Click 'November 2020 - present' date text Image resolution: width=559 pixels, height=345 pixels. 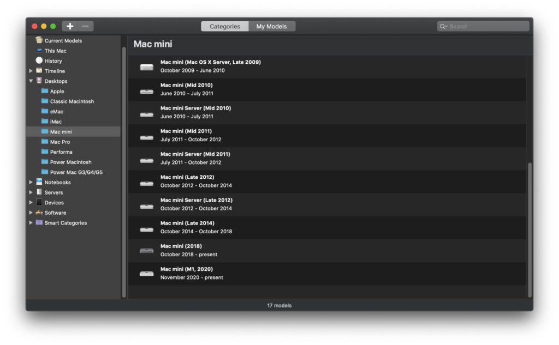[x=192, y=277]
